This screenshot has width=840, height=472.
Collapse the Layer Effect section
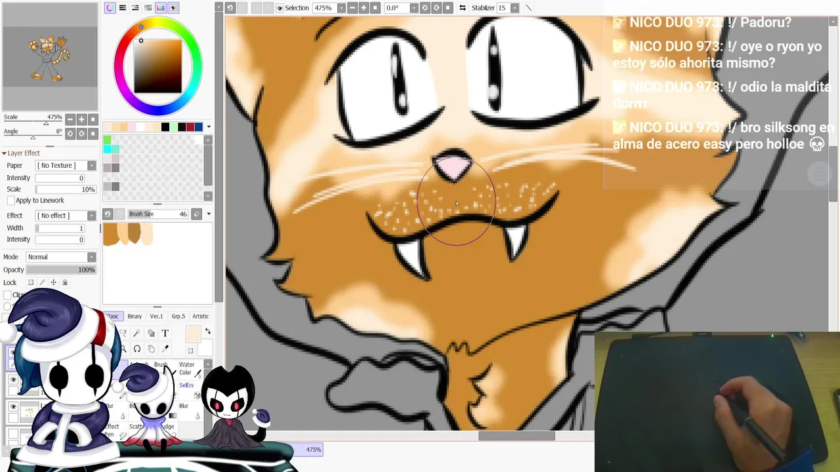tap(4, 153)
